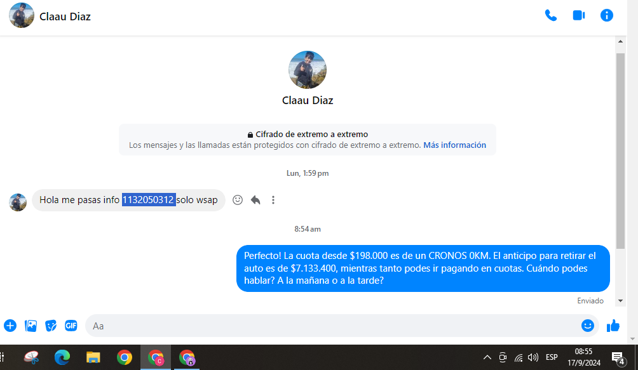Open the clock showing 08:55 17/9/2024

tap(584, 357)
